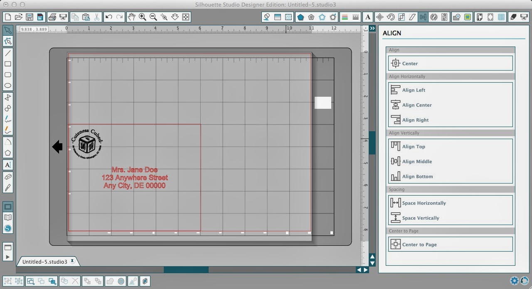
Task: Zoom out with the magnifier minus icon
Action: click(153, 17)
